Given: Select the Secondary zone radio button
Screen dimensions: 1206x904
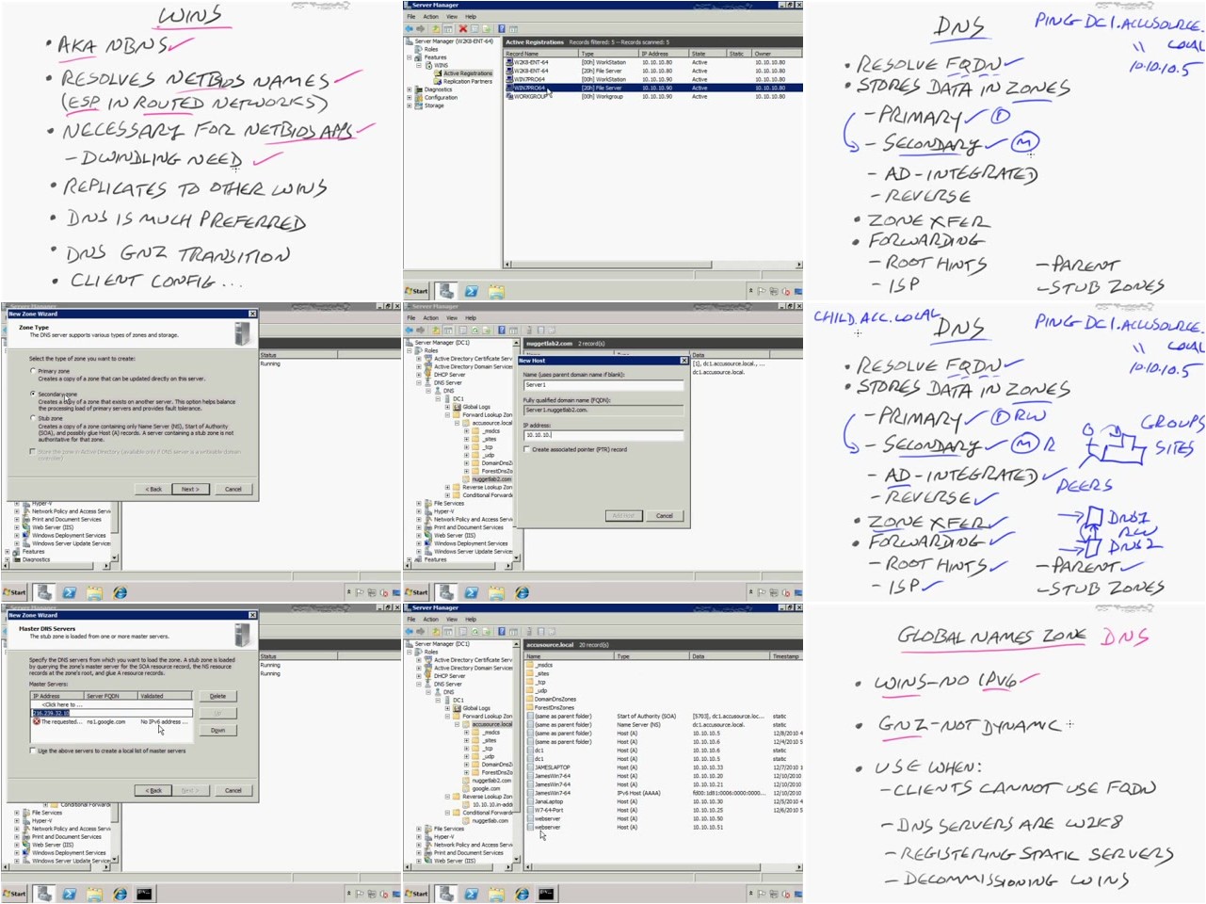Looking at the screenshot, I should (x=33, y=394).
